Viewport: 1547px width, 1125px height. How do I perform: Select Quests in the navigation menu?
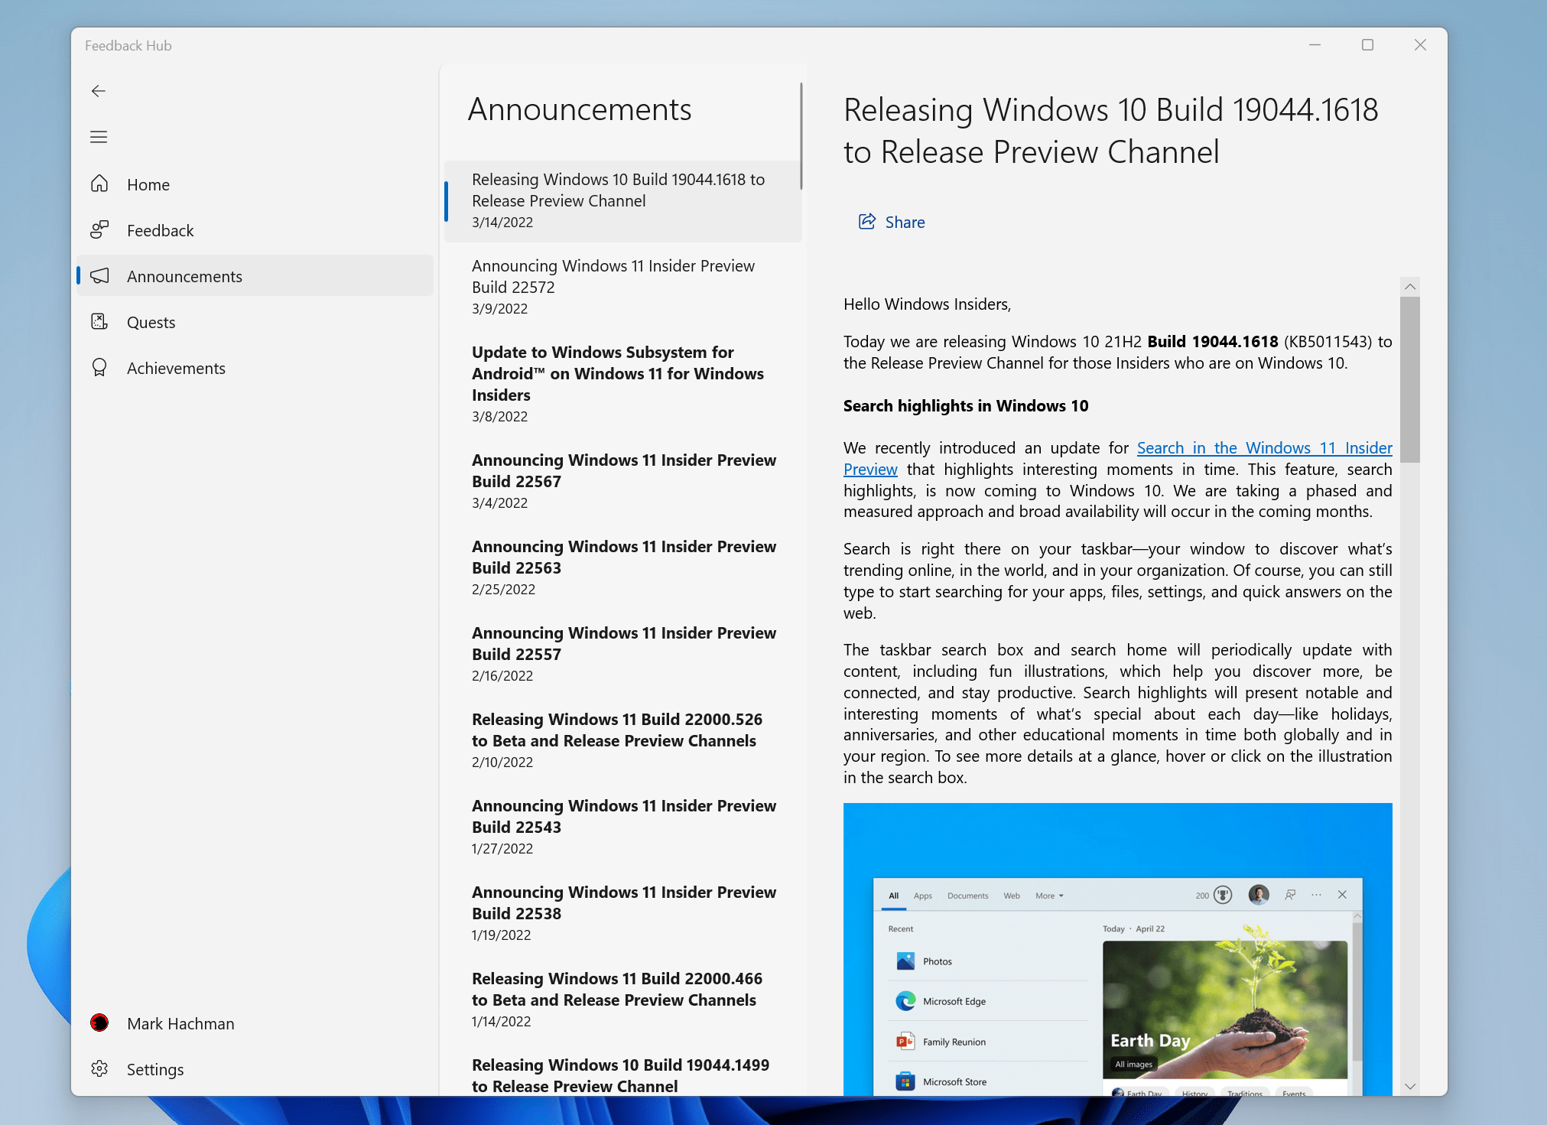pos(151,321)
